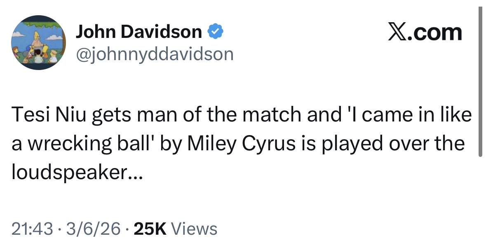Click the word 'gets' in the tweet
486x252 pixels.
point(109,116)
